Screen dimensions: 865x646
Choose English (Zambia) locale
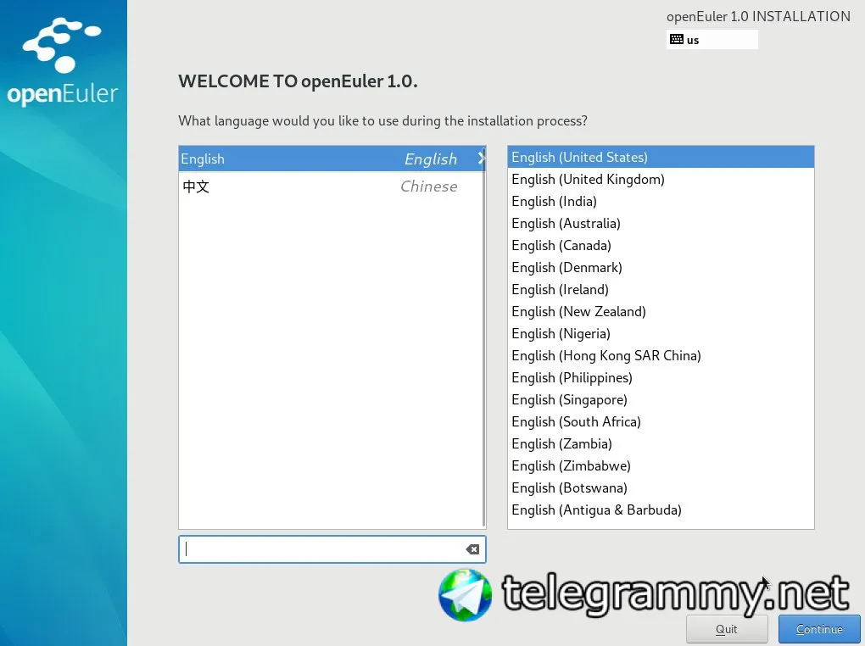point(661,444)
